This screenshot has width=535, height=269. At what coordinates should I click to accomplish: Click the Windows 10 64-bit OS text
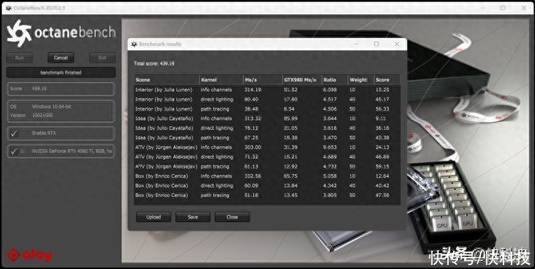51,107
